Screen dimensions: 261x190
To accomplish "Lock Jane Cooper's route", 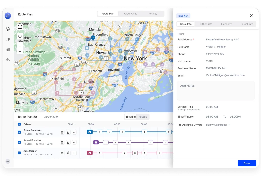I will (x=68, y=153).
